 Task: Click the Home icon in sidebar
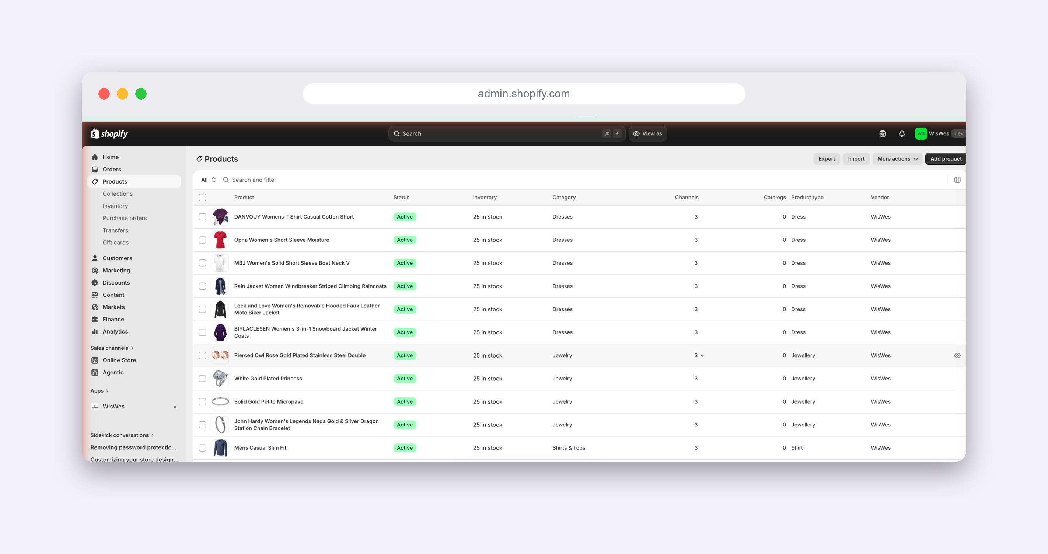(95, 157)
